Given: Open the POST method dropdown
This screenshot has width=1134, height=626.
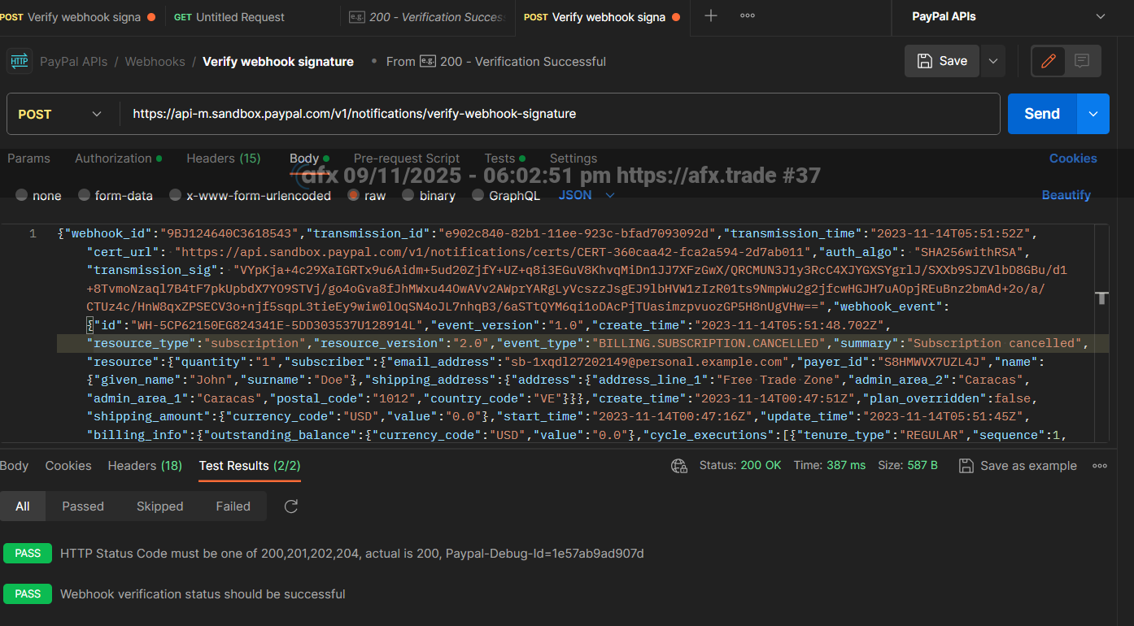Looking at the screenshot, I should click(61, 114).
